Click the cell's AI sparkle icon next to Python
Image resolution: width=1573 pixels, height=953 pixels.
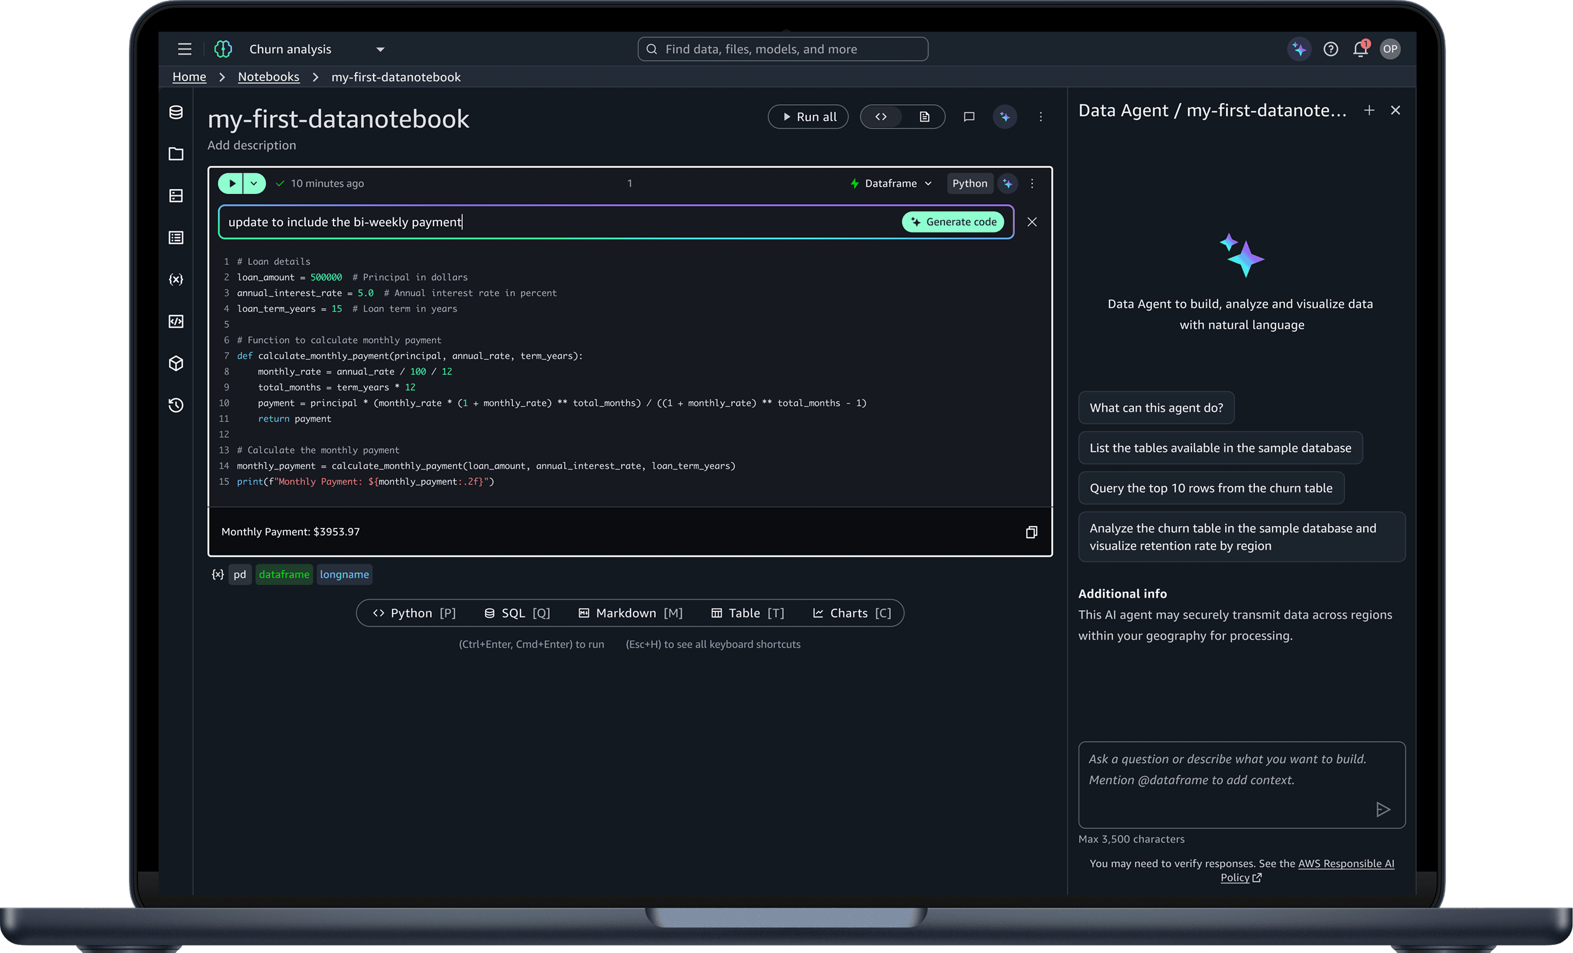point(1007,184)
